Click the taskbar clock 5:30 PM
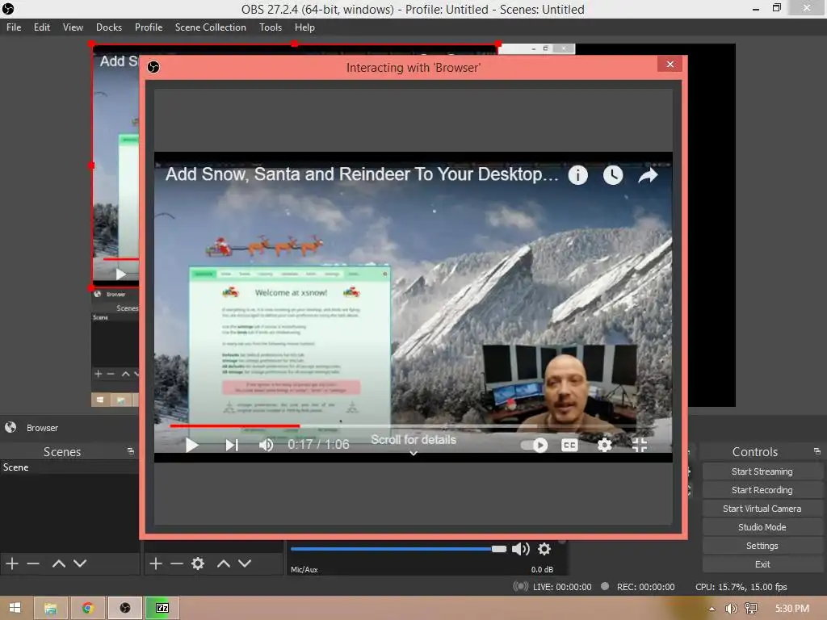Image resolution: width=827 pixels, height=620 pixels. [x=792, y=609]
